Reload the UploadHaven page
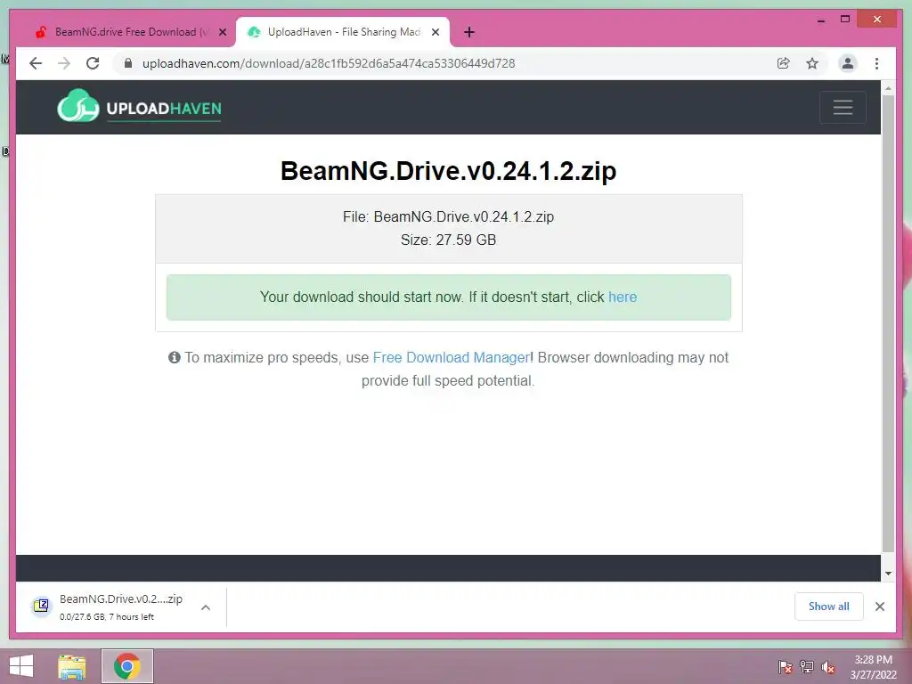Viewport: 912px width, 684px height. point(93,63)
